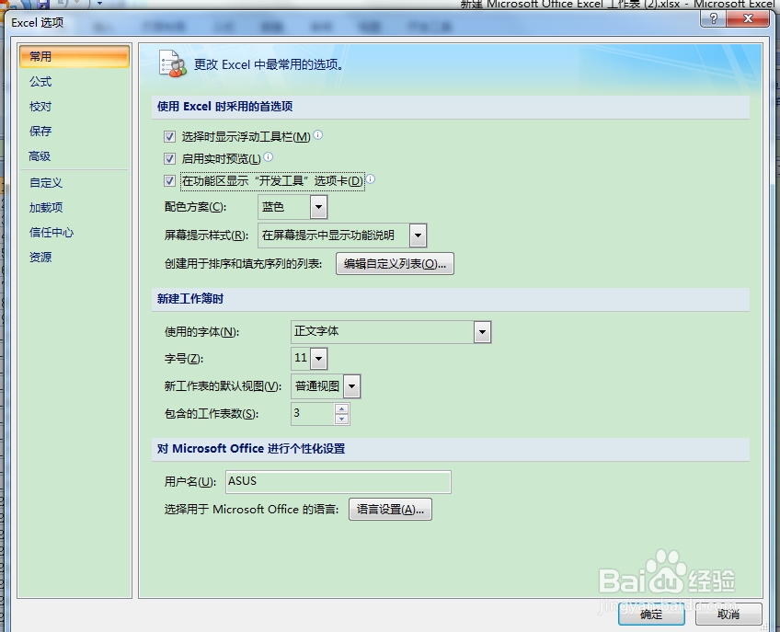
Task: Click the 用户名 input field containing ASUS
Action: point(338,482)
